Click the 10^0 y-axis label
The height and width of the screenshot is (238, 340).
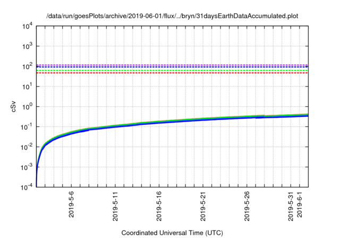coord(28,107)
